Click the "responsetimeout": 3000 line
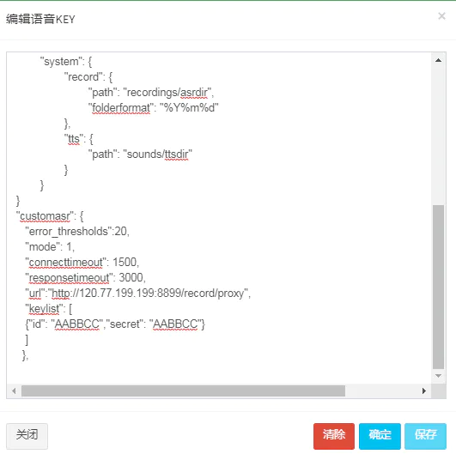The height and width of the screenshot is (454, 456). pyautogui.click(x=85, y=278)
